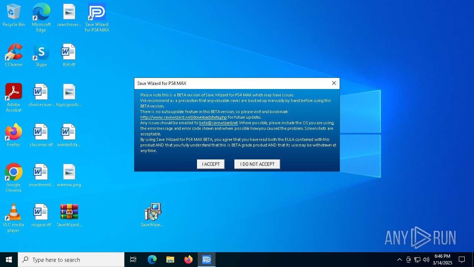Click the beta@savewizard.net email link
The width and height of the screenshot is (474, 267).
tap(218, 123)
